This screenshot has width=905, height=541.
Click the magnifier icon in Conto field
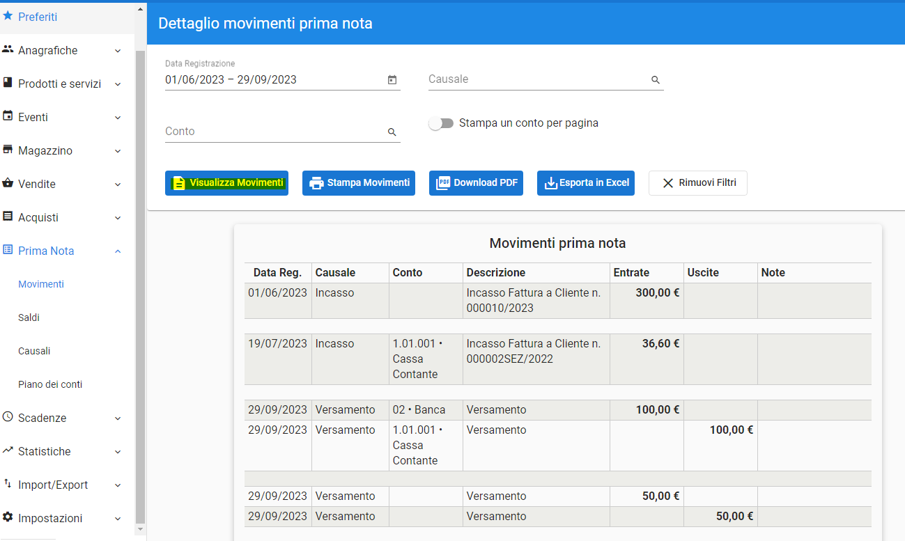[x=392, y=132]
